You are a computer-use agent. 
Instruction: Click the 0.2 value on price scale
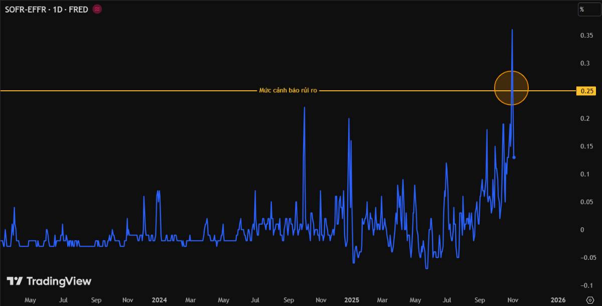point(585,118)
